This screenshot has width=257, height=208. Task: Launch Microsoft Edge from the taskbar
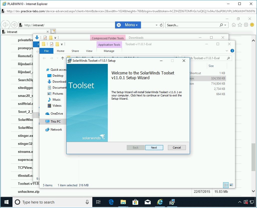[x=111, y=202]
